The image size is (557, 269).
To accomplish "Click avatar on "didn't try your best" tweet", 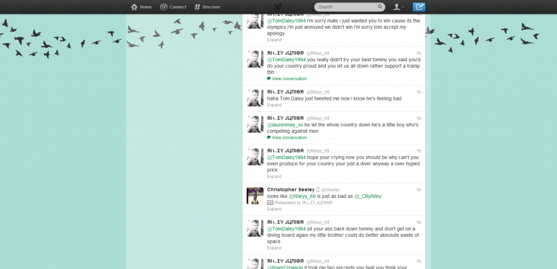I will (255, 59).
